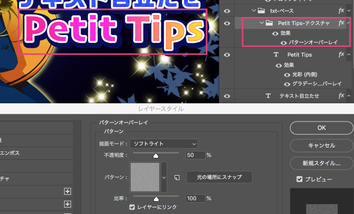This screenshot has height=214, width=354.
Task: Click the upper plus icon in styles list
Action: (67, 191)
